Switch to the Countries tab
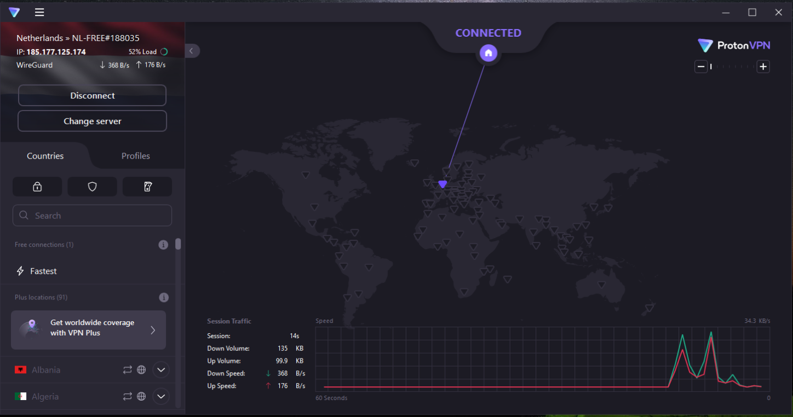793x417 pixels. pyautogui.click(x=45, y=156)
